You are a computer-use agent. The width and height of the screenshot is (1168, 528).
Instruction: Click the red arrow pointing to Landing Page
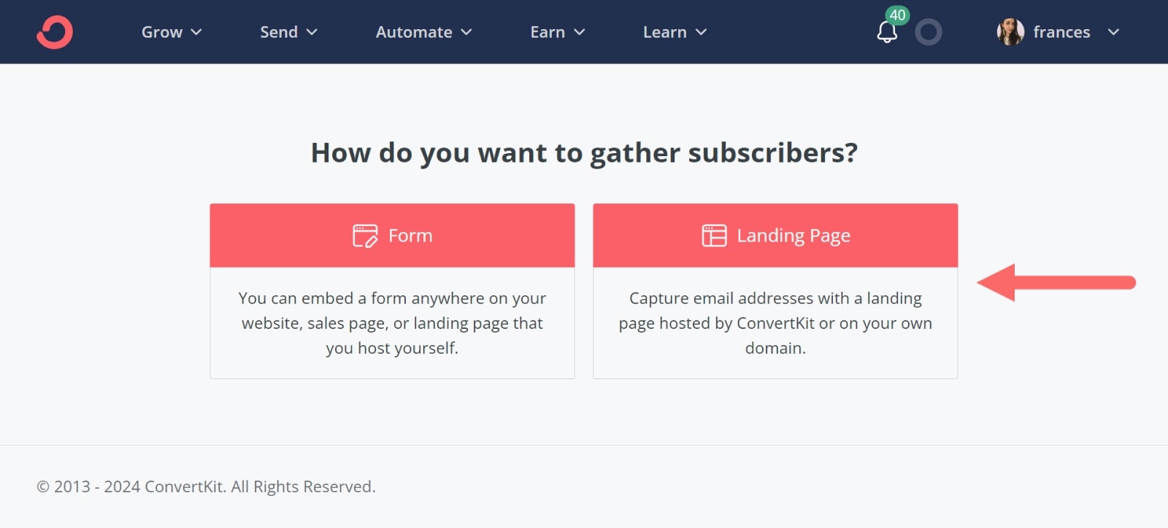pyautogui.click(x=1056, y=282)
